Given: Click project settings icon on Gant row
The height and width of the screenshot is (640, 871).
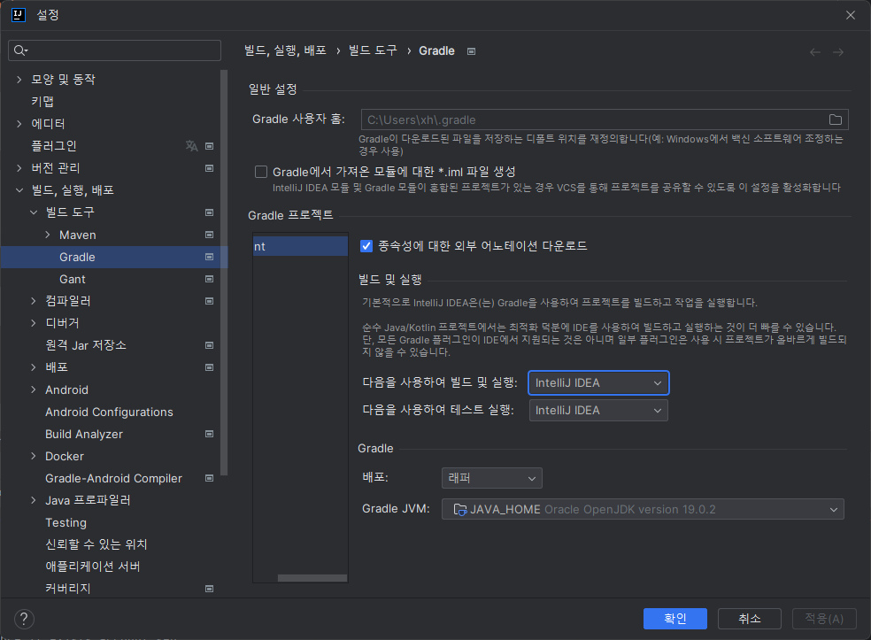Looking at the screenshot, I should point(210,280).
